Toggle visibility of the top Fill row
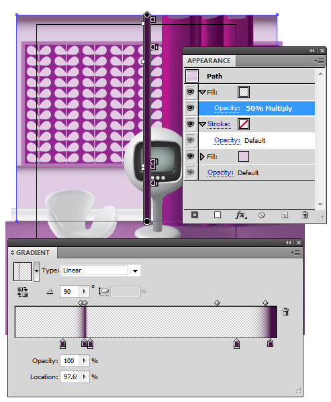 [x=190, y=92]
